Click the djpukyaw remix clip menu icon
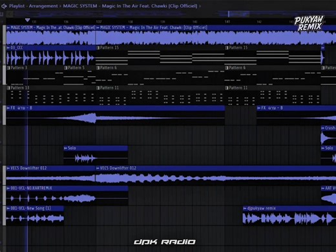336x252 pixels. coord(245,208)
